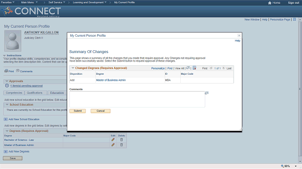Click the View All link
Screen dimensions: 302x169
point(179,68)
